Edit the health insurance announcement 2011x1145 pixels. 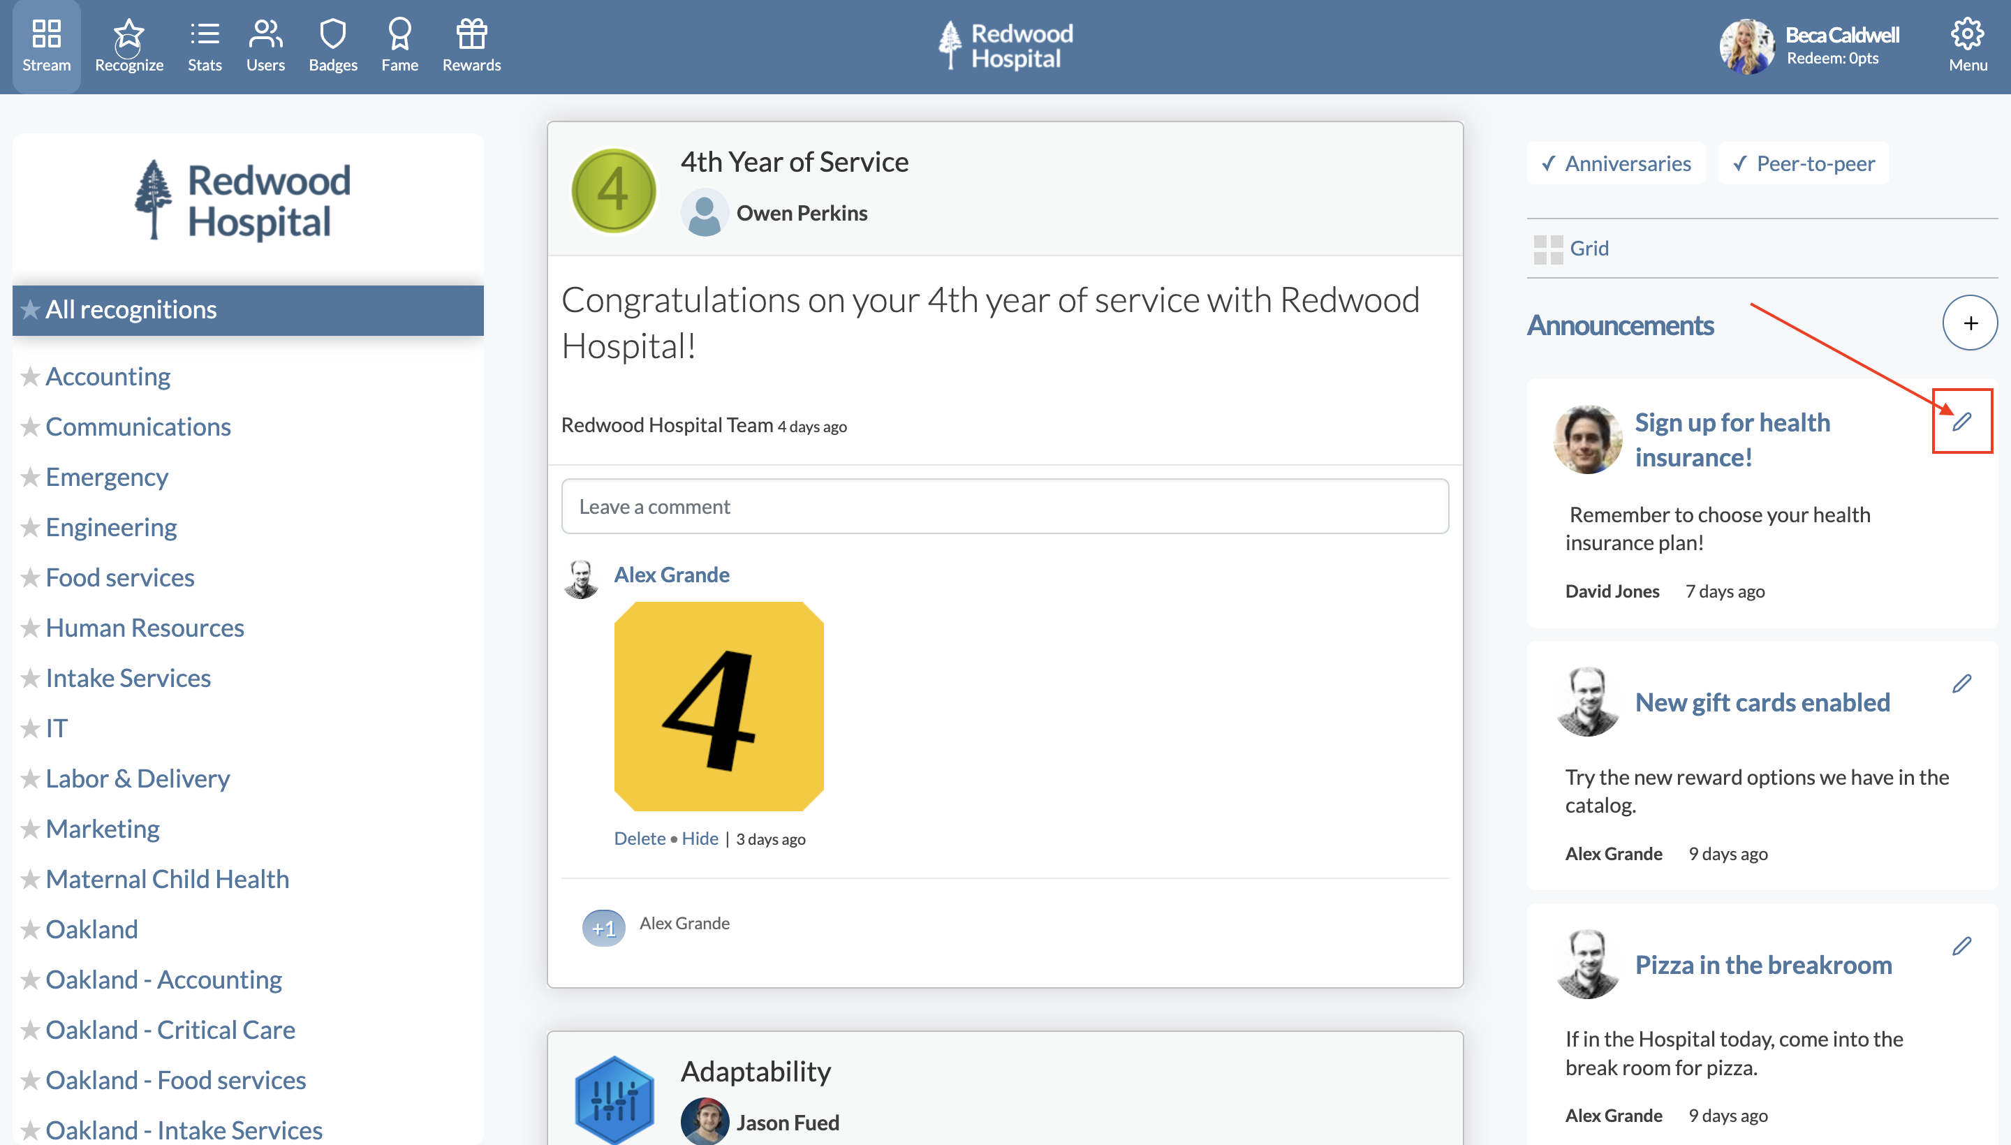[1961, 421]
